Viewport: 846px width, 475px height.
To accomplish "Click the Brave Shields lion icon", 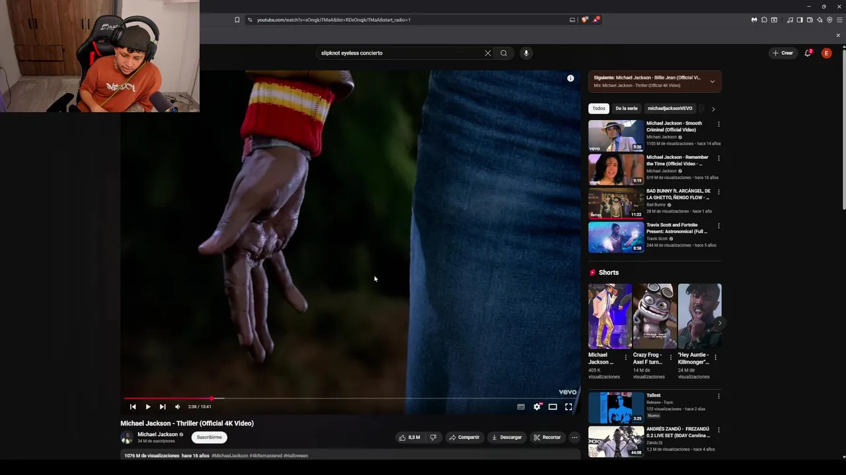I will [584, 20].
